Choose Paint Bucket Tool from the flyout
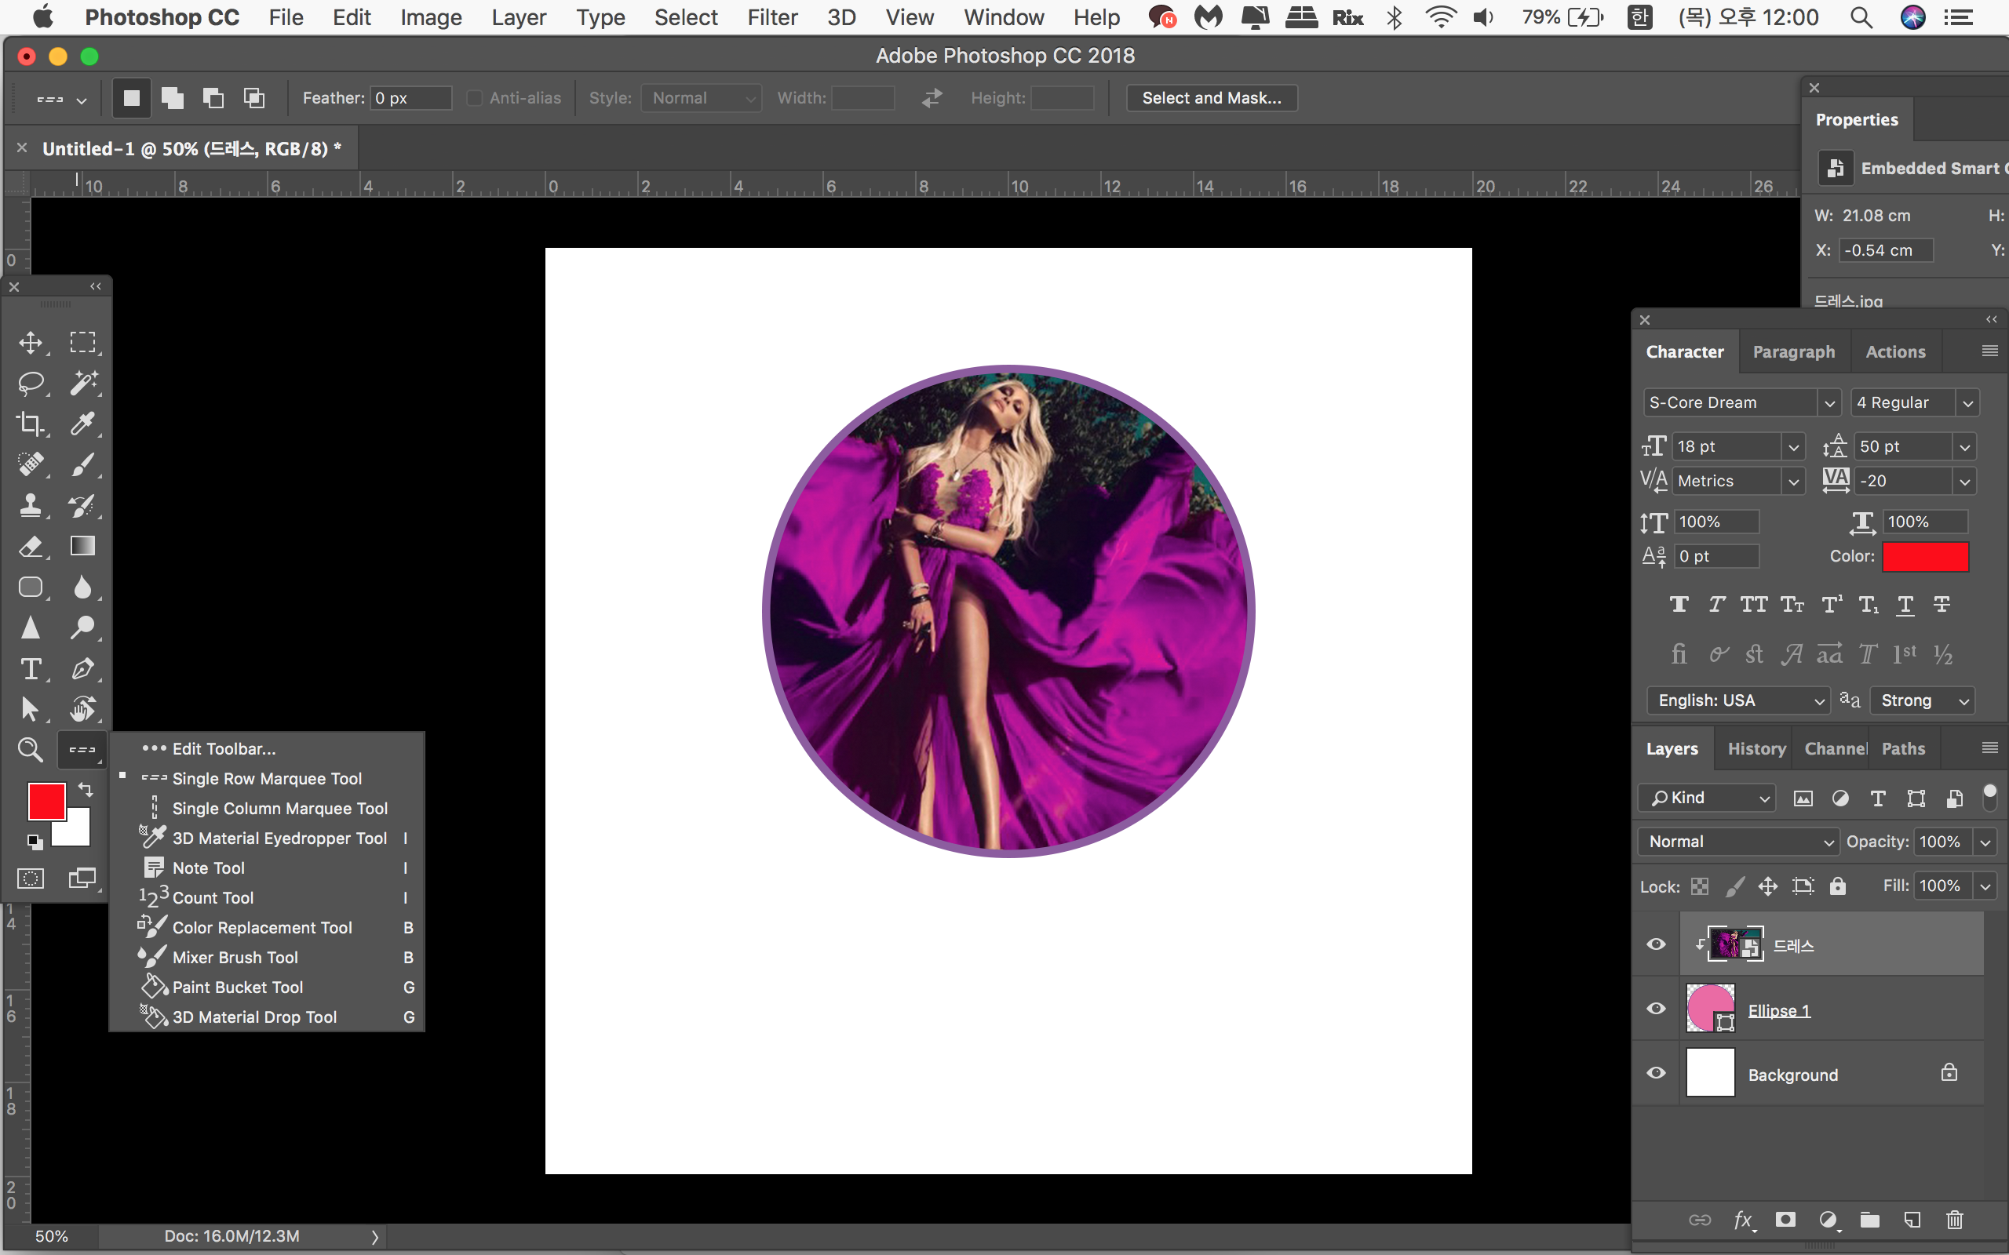 (238, 987)
